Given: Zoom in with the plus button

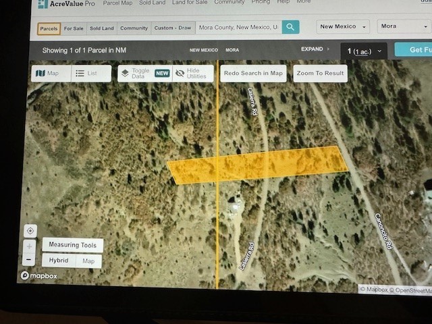Looking at the screenshot, I should (30, 246).
